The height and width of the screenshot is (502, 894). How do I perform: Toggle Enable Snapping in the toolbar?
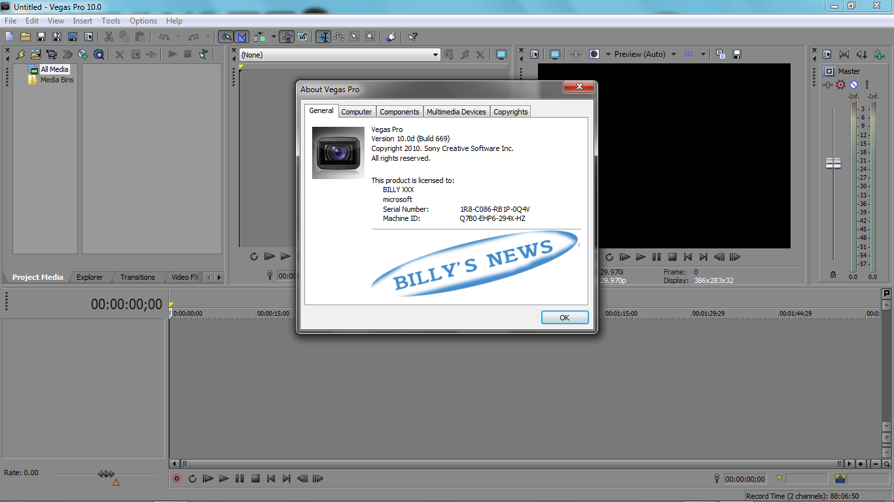[x=226, y=37]
